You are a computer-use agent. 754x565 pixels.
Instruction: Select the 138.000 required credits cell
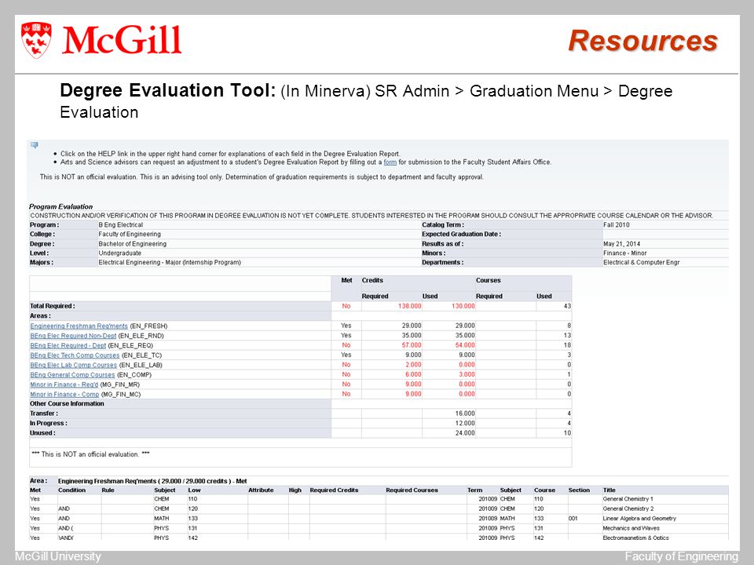[407, 306]
